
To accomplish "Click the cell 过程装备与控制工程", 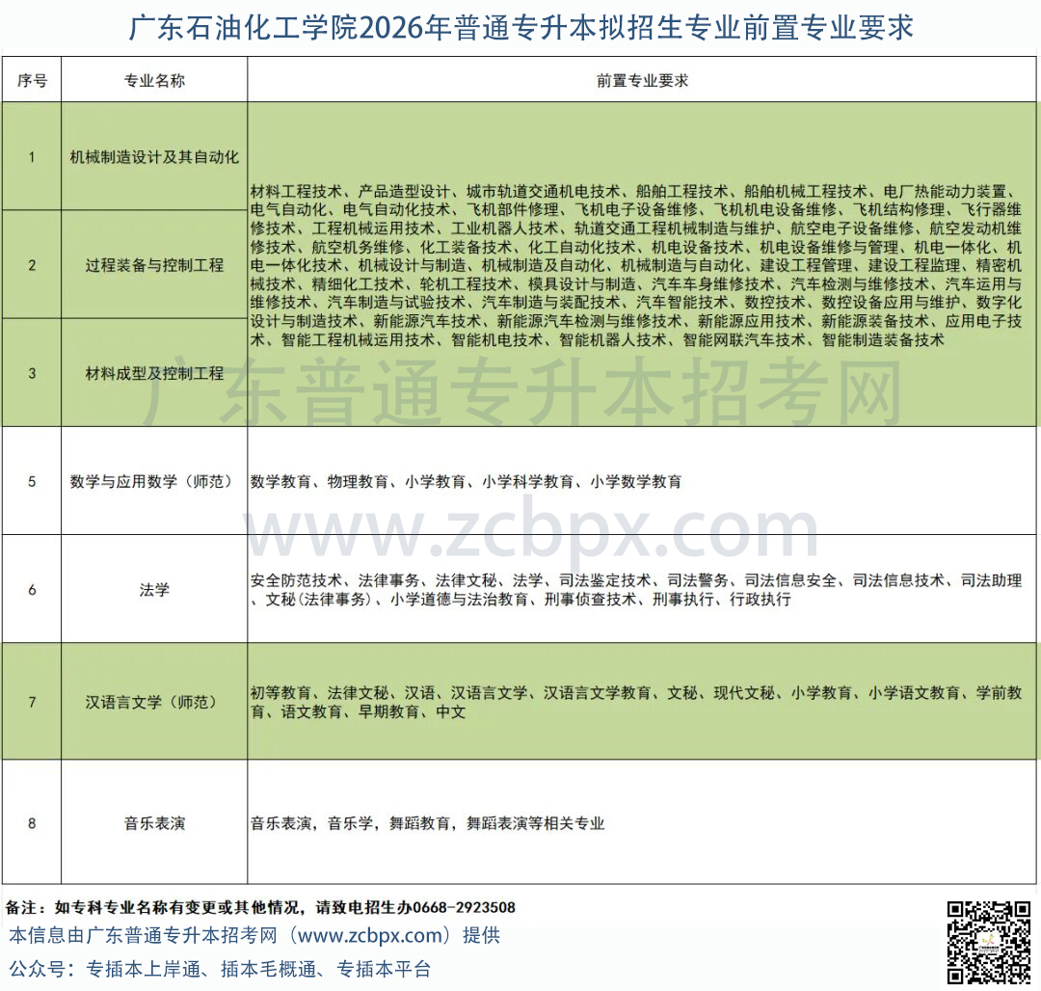I will (x=154, y=265).
